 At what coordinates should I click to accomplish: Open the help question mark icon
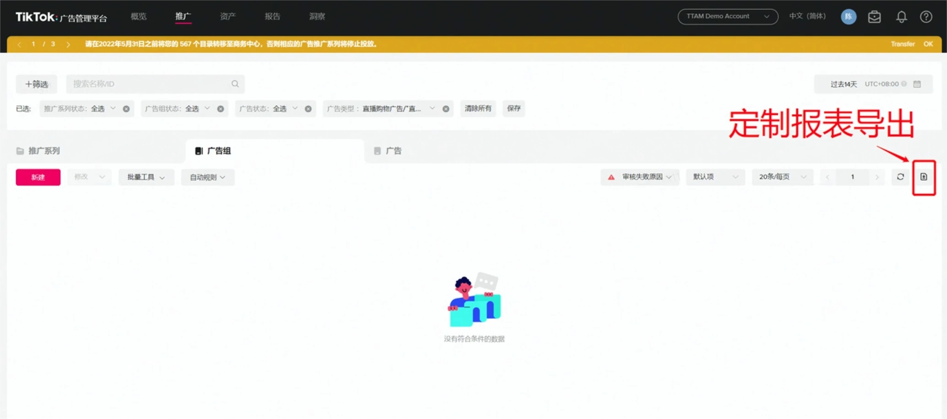click(926, 17)
